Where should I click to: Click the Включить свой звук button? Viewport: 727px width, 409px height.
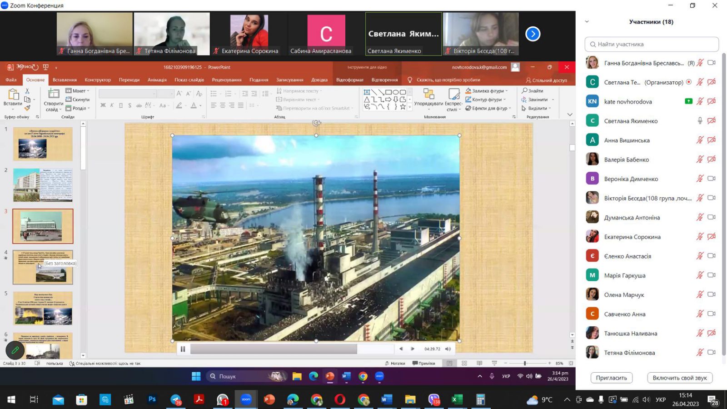pos(679,378)
